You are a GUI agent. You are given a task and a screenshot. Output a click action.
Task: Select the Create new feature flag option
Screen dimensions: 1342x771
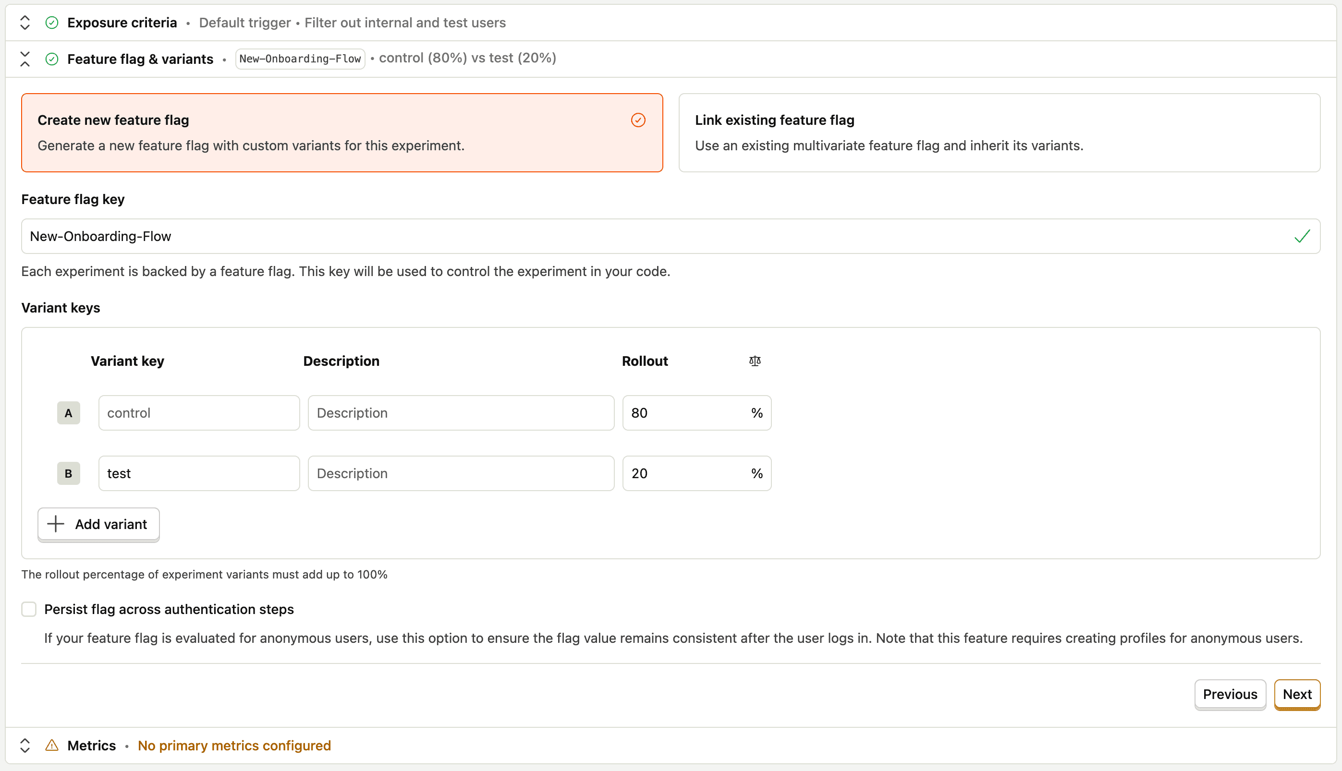pyautogui.click(x=342, y=133)
